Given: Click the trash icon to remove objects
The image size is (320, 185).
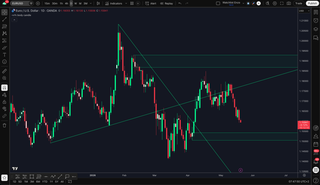Looking at the screenshot, I should pyautogui.click(x=4, y=125).
